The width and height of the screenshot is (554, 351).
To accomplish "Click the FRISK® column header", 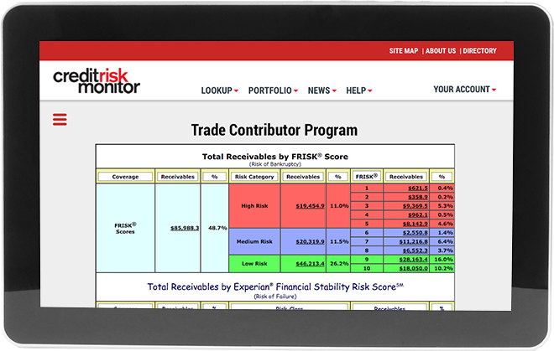I will [x=367, y=177].
